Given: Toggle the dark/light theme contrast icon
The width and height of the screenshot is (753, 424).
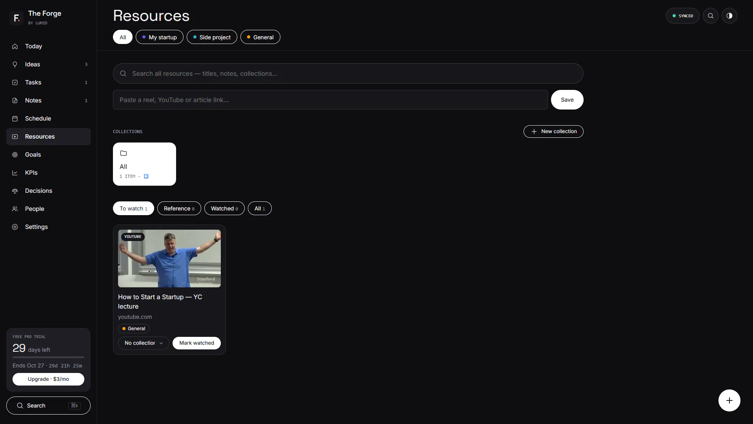Looking at the screenshot, I should [x=729, y=16].
